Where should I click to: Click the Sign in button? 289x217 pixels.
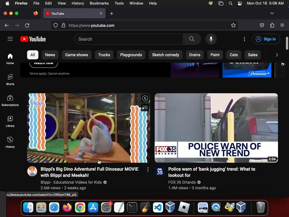tap(266, 39)
